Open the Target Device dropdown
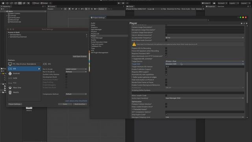 [x=205, y=62]
